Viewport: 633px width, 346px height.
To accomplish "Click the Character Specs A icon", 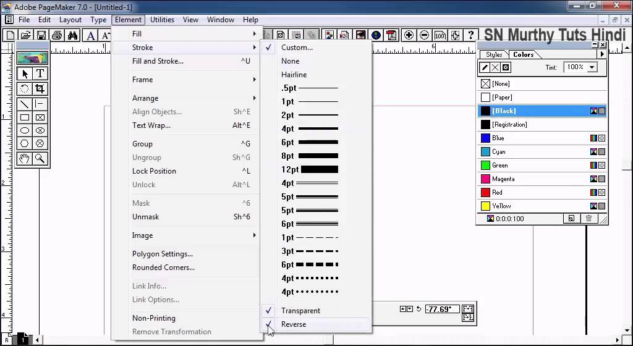I will [91, 35].
